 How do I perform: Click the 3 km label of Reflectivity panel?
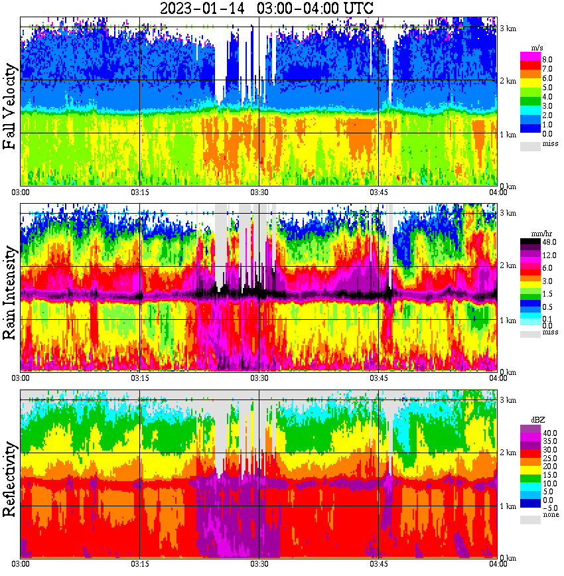[508, 400]
